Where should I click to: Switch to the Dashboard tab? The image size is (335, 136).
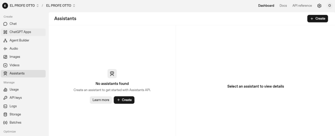tap(266, 6)
